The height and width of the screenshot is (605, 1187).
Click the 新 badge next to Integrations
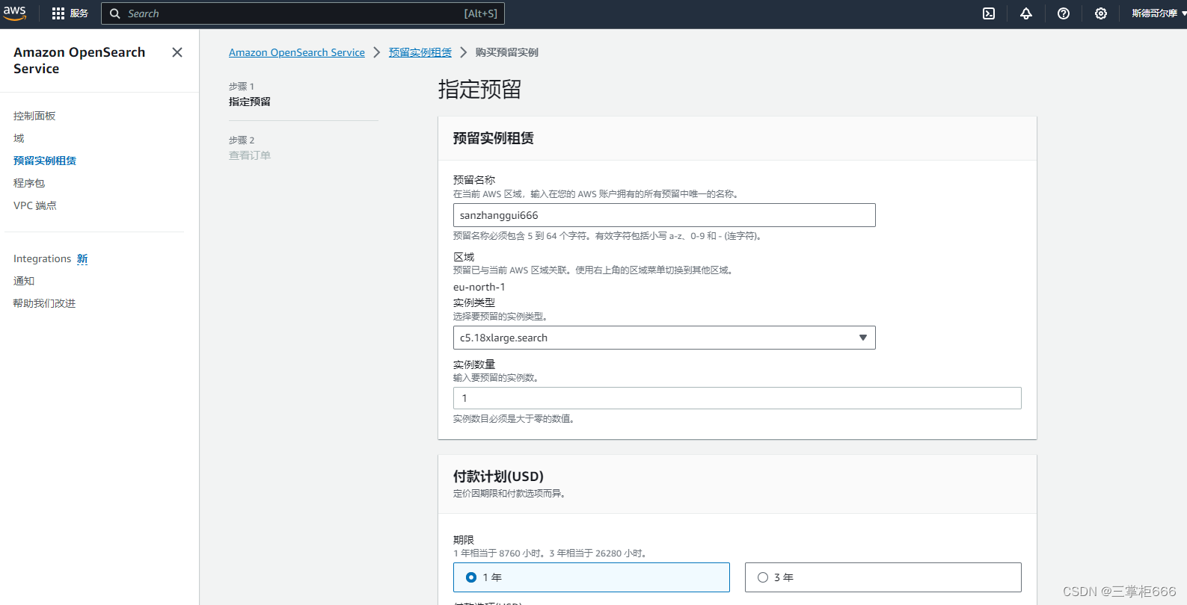pos(82,258)
